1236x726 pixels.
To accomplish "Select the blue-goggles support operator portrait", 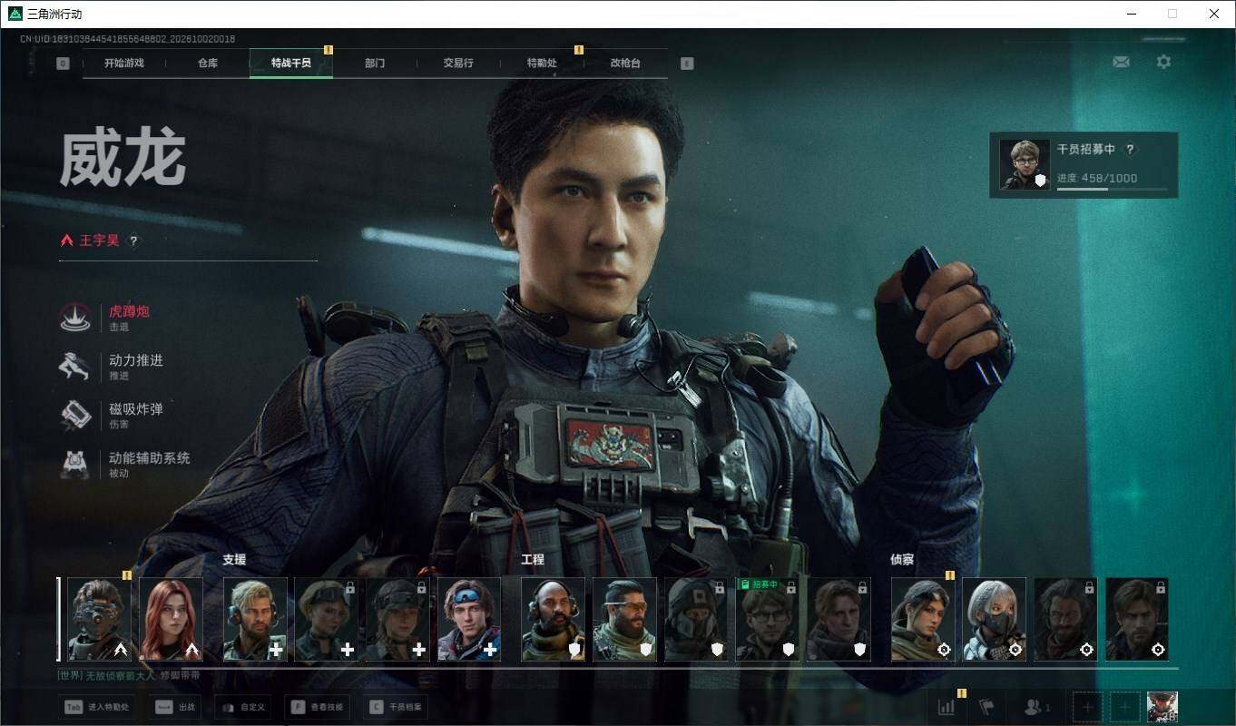I will point(469,619).
